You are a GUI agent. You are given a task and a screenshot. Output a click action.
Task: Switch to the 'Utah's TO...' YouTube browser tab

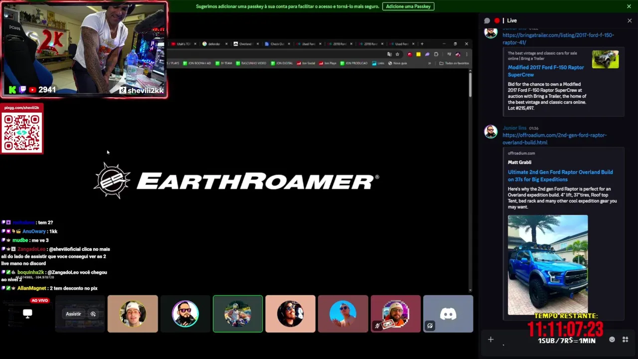pos(182,44)
